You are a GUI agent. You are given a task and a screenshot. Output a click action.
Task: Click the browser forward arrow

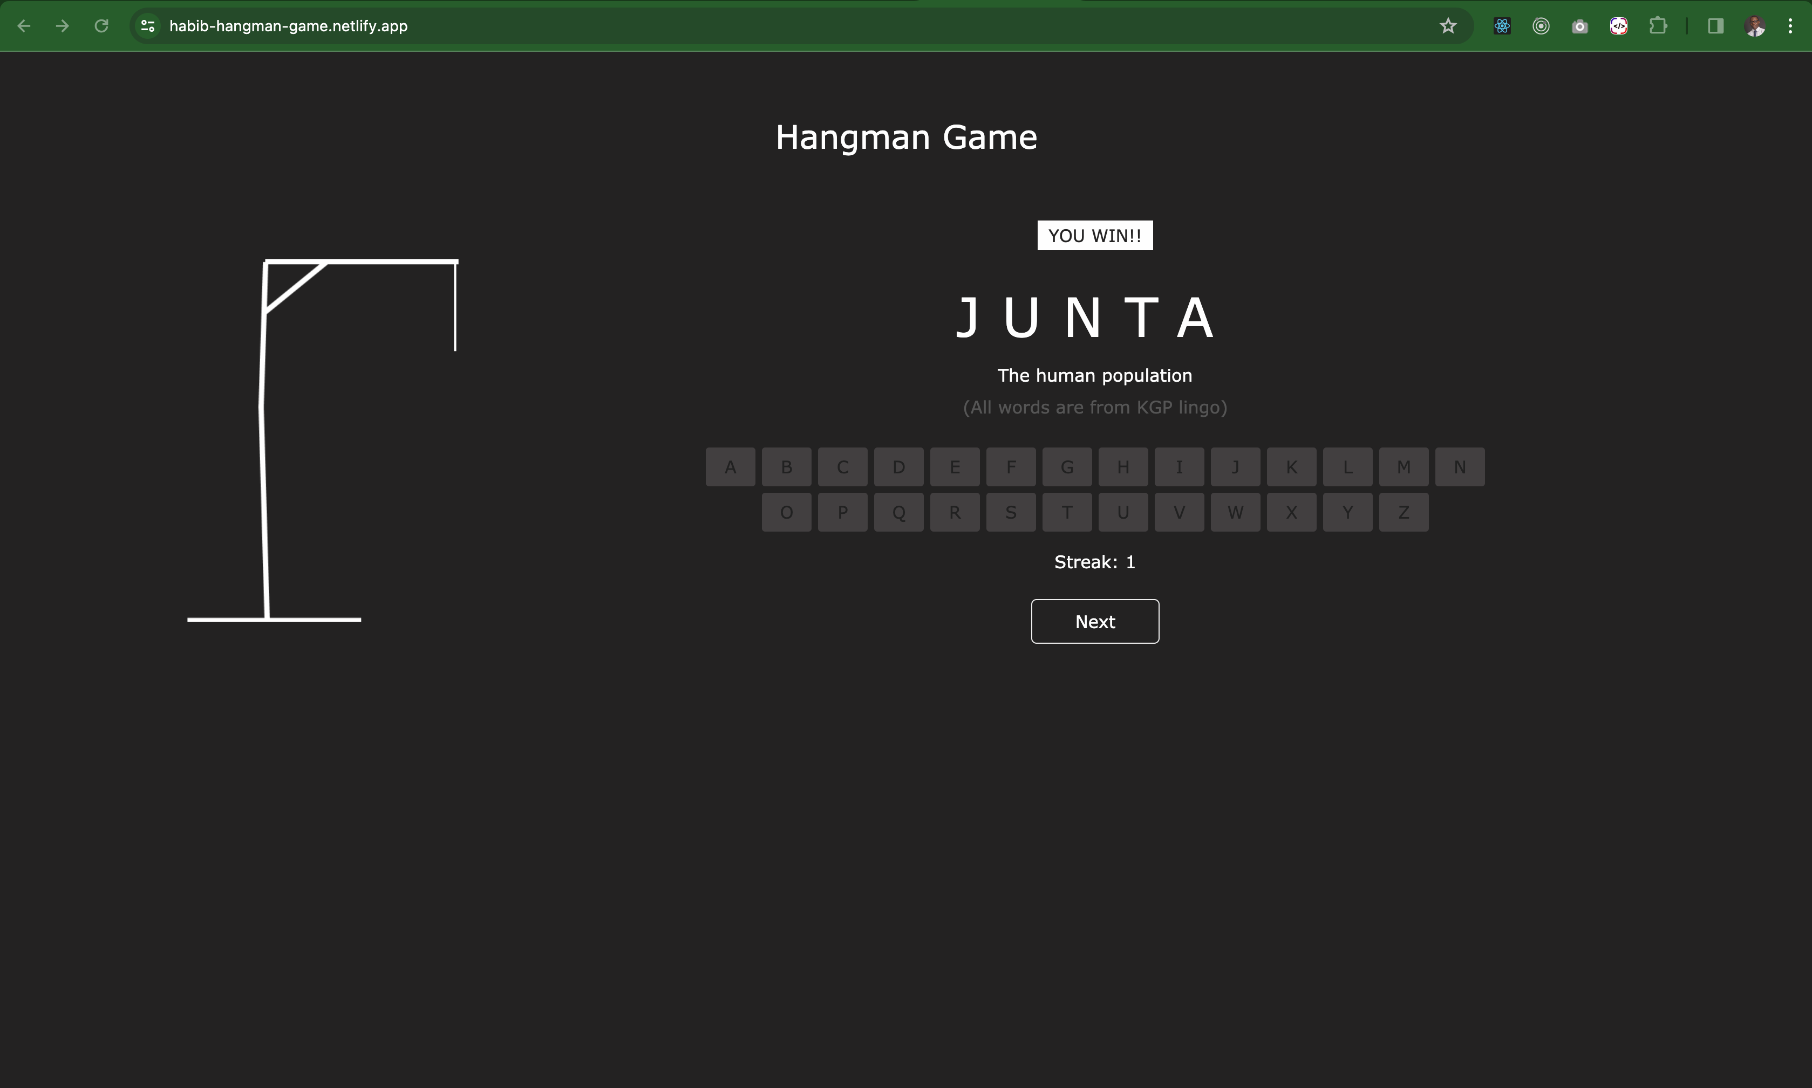tap(63, 26)
